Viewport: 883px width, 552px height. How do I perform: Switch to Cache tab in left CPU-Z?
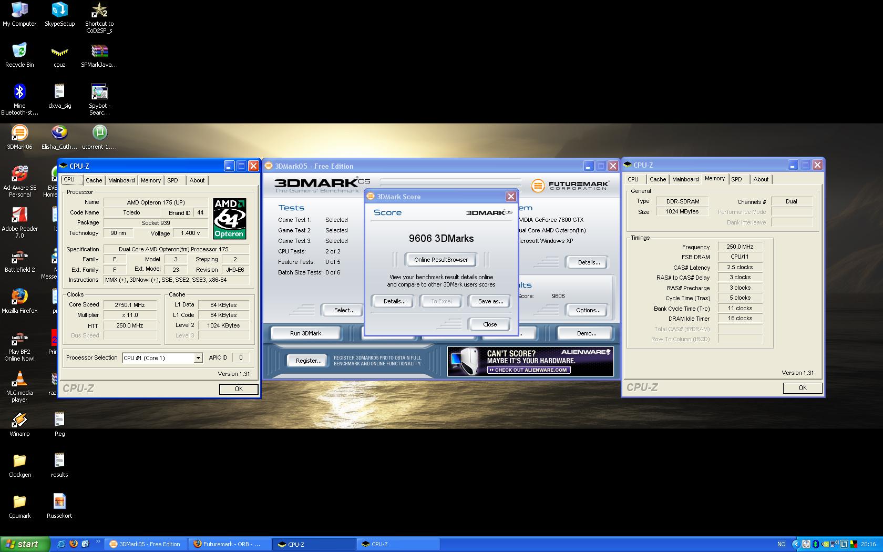pyautogui.click(x=94, y=180)
